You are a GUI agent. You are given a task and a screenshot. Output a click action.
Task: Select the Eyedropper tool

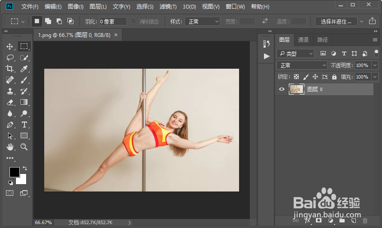coord(24,69)
